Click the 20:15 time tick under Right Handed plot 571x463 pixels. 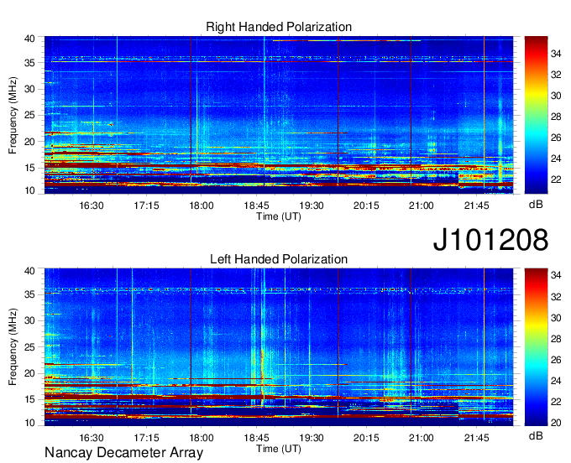(366, 205)
